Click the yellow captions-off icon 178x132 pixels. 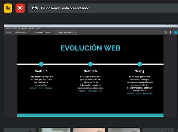(x=8, y=8)
